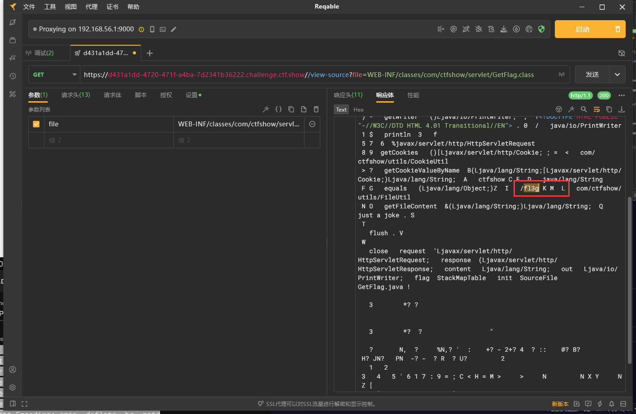Open the settings gear in the sidebar
This screenshot has height=414, width=636.
tap(13, 388)
